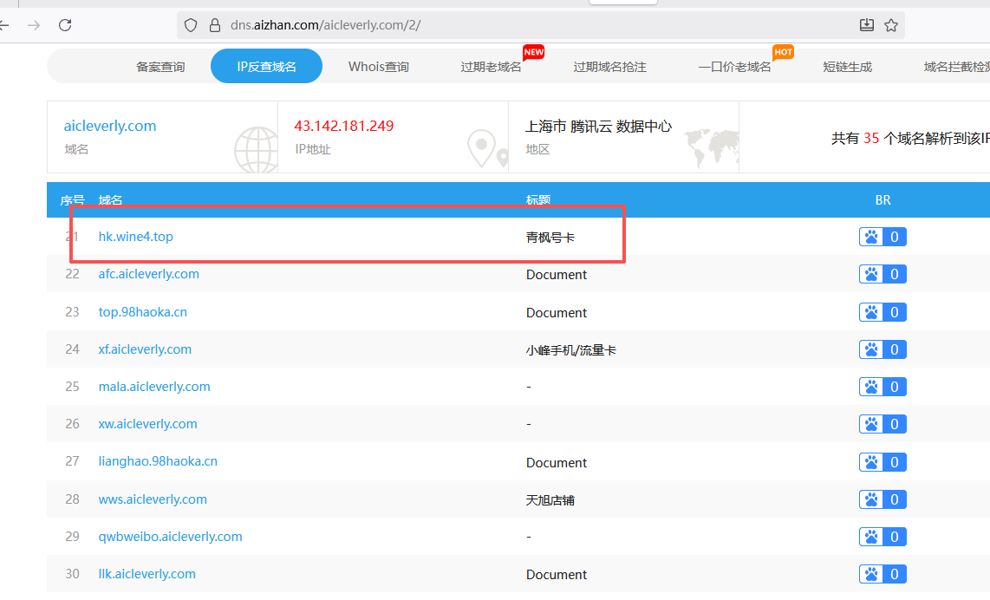Click Baidu rank badge for top.98haoka.cn

click(883, 312)
